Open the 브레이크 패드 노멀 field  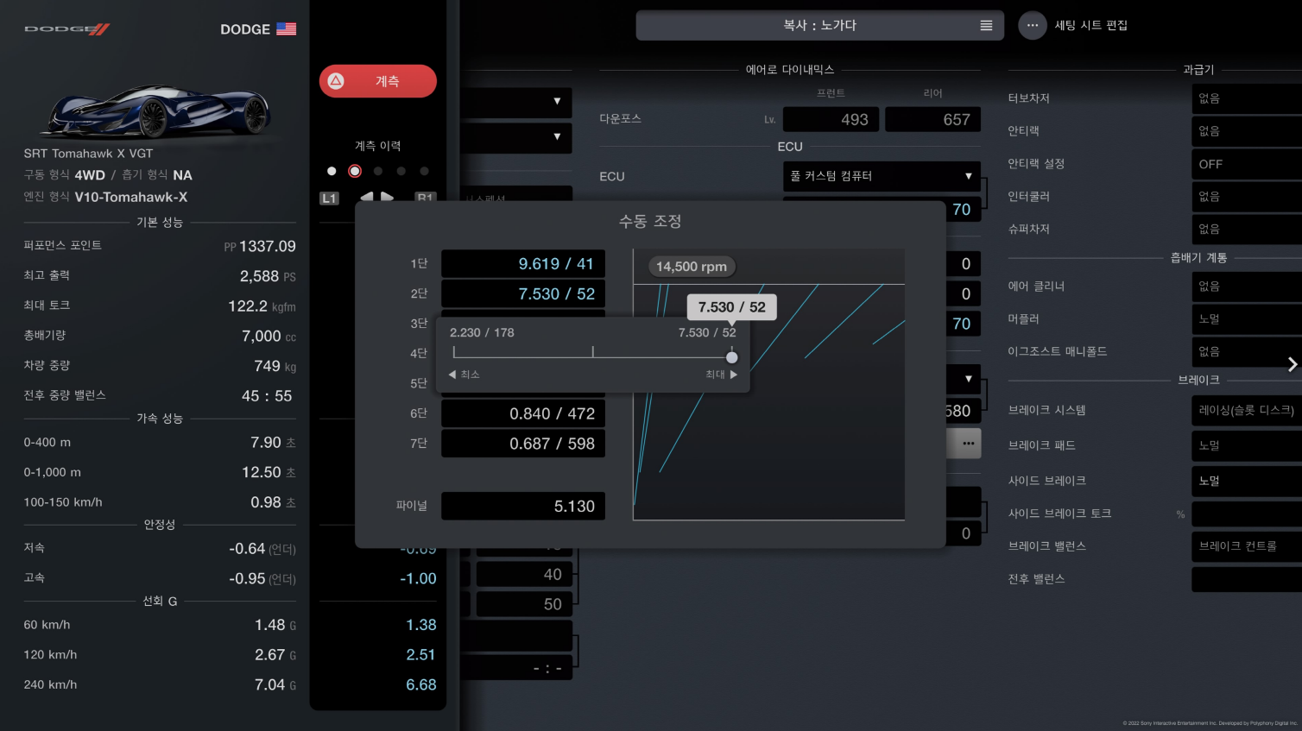[1247, 445]
